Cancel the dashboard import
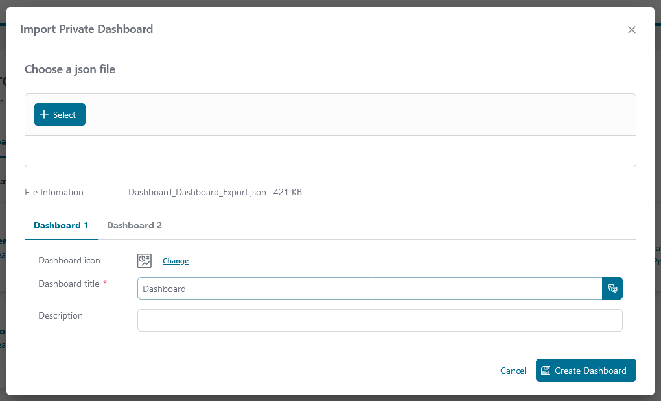This screenshot has width=661, height=401. coord(513,371)
